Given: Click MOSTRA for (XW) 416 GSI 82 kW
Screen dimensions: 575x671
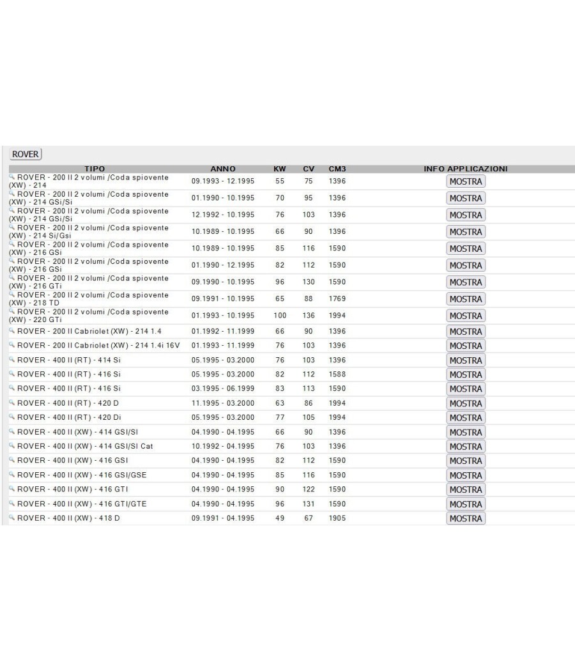Looking at the screenshot, I should 466,461.
